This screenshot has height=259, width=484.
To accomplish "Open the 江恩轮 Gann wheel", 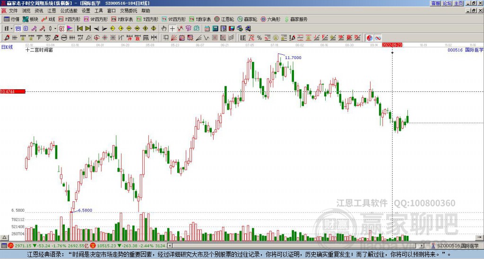I will coord(224,19).
